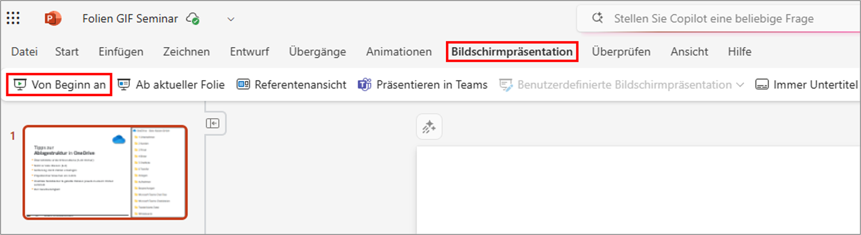The height and width of the screenshot is (235, 861).
Task: Select the Übergänge tab
Action: (317, 52)
